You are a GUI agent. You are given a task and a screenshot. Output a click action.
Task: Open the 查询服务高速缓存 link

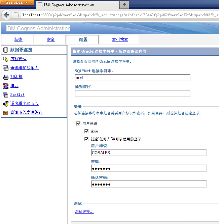(x=26, y=112)
